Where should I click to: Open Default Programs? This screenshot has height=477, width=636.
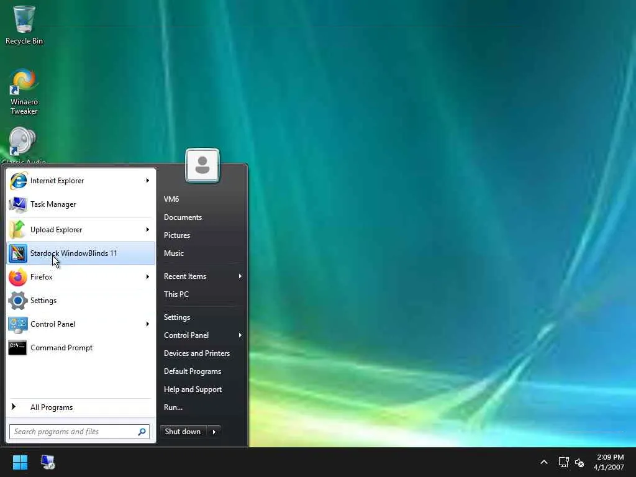tap(193, 371)
